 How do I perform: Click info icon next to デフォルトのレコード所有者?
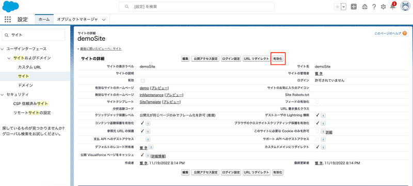click(151, 147)
